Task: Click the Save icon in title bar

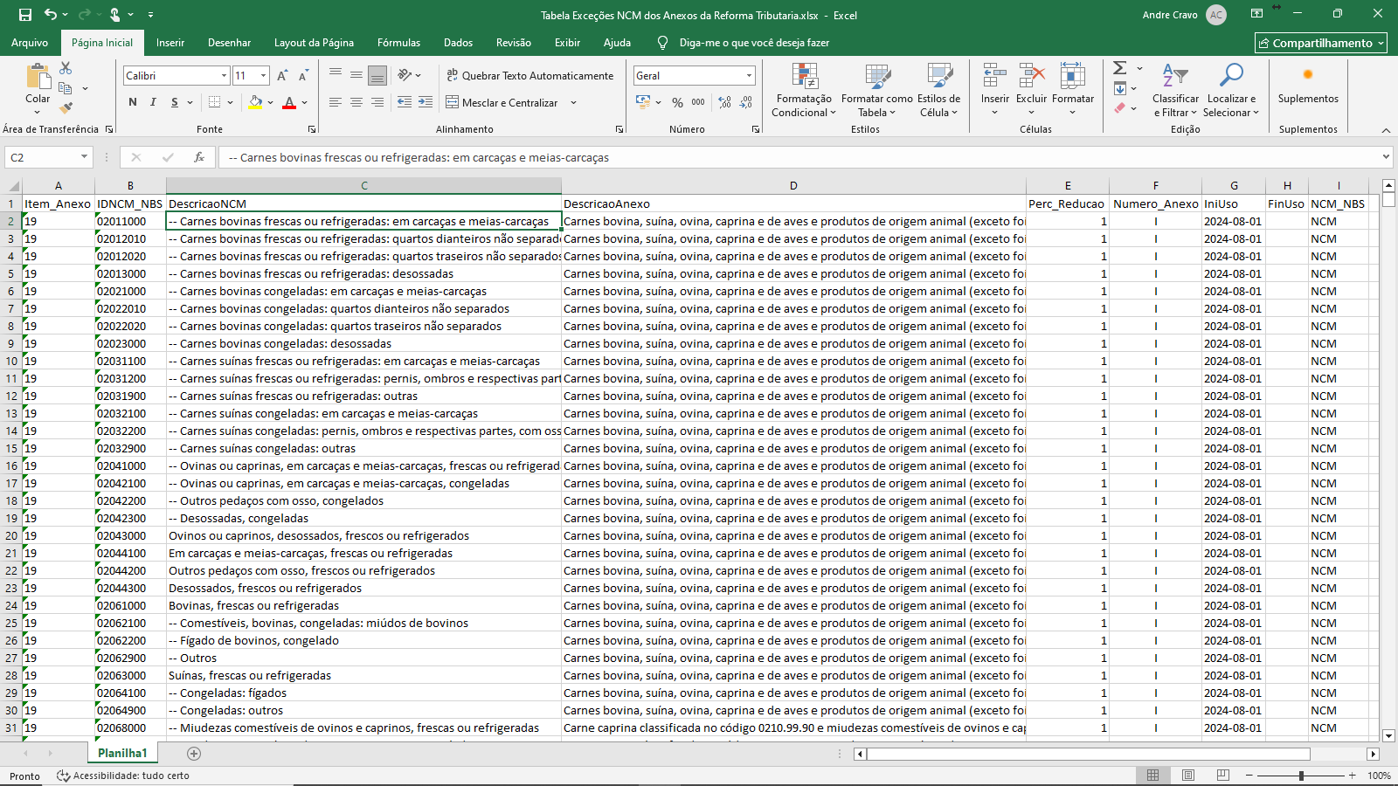Action: coord(25,15)
